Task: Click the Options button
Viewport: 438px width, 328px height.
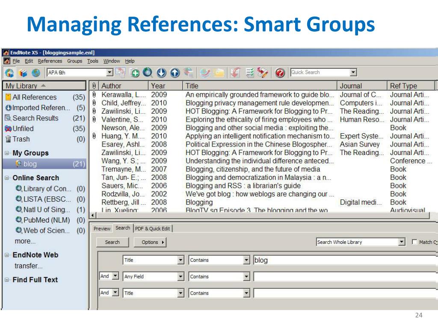Action: tap(150, 242)
